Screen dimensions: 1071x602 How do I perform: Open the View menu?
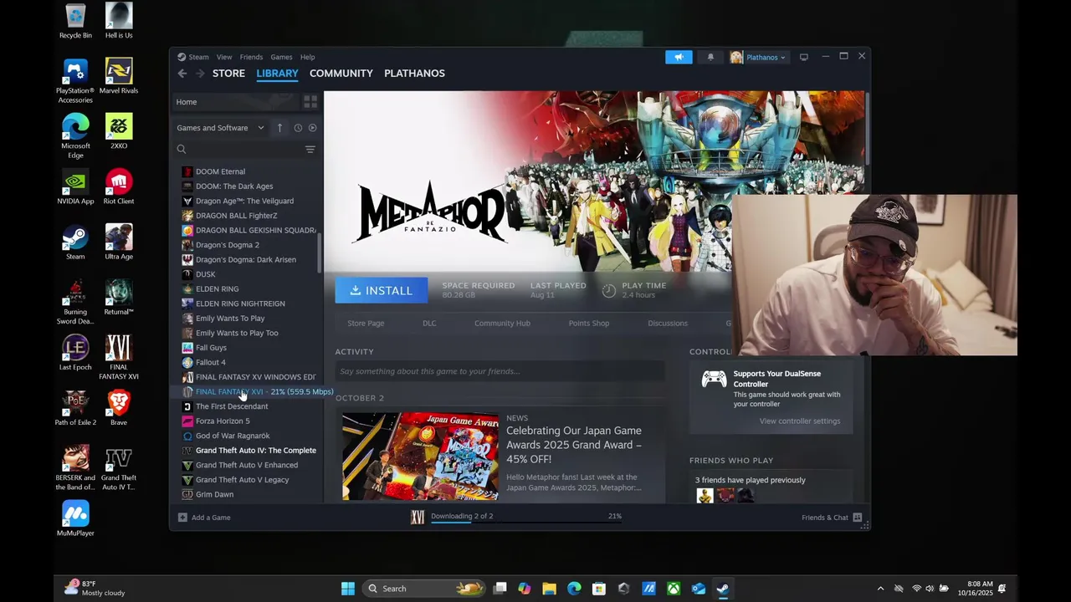pos(224,57)
